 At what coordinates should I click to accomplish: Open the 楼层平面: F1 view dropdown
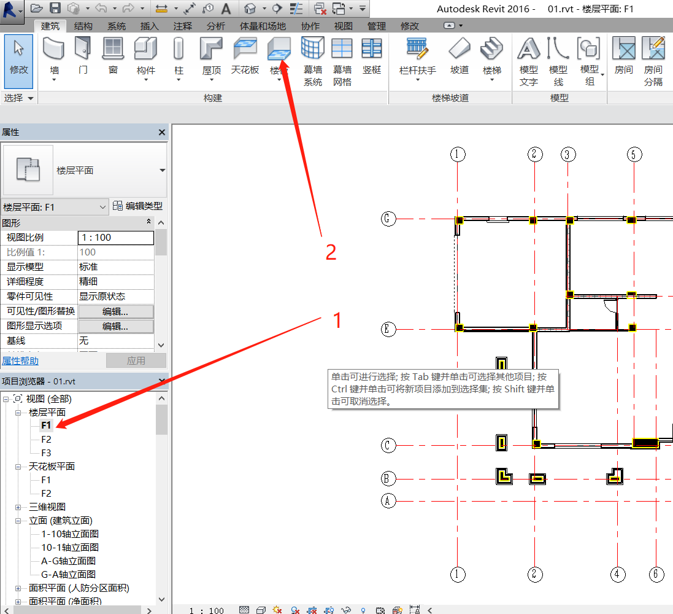coord(55,208)
